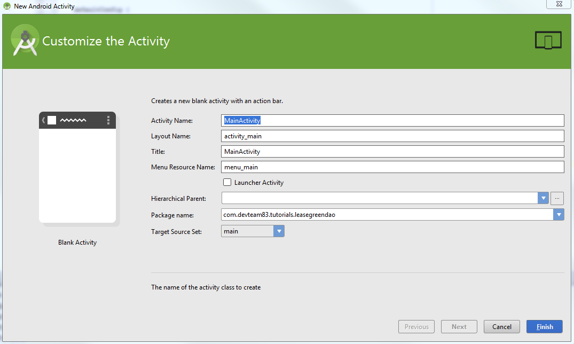The height and width of the screenshot is (344, 574).
Task: Click the 'Hierarchical Parent:' label
Action: (x=179, y=199)
